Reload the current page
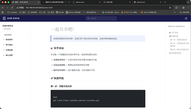 12,8
